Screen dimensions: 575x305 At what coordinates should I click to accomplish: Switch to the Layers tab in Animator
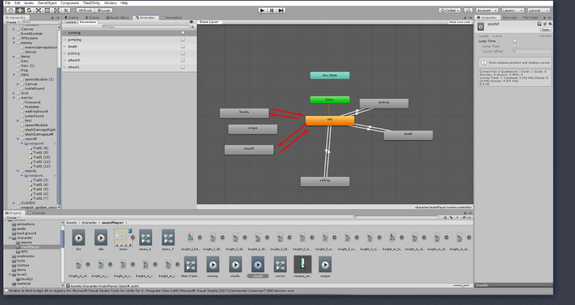point(71,22)
